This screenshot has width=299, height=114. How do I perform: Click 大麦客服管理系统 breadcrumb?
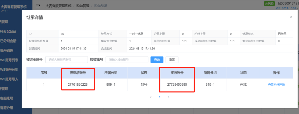coord(59,6)
